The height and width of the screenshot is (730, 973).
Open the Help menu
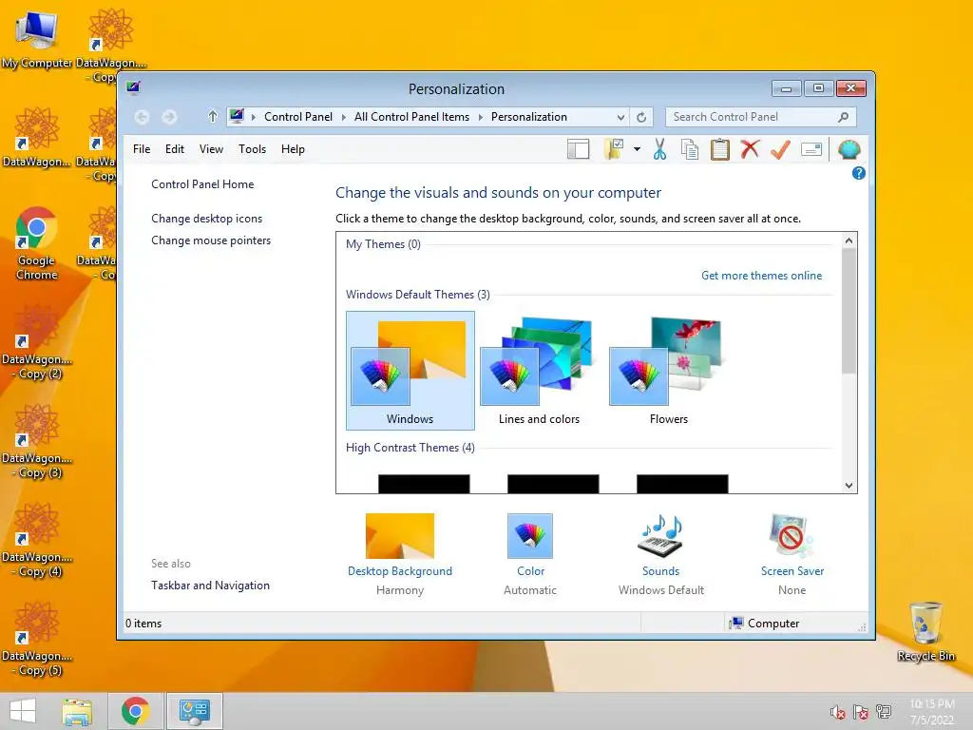coord(293,149)
